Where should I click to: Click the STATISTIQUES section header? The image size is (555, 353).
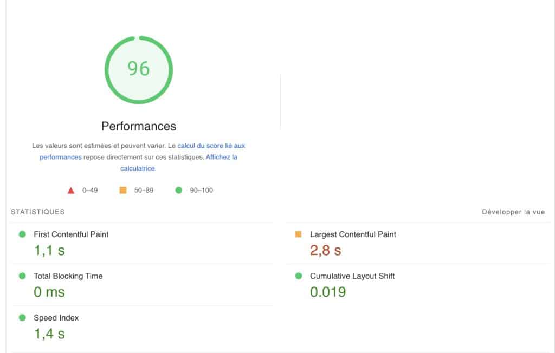37,212
